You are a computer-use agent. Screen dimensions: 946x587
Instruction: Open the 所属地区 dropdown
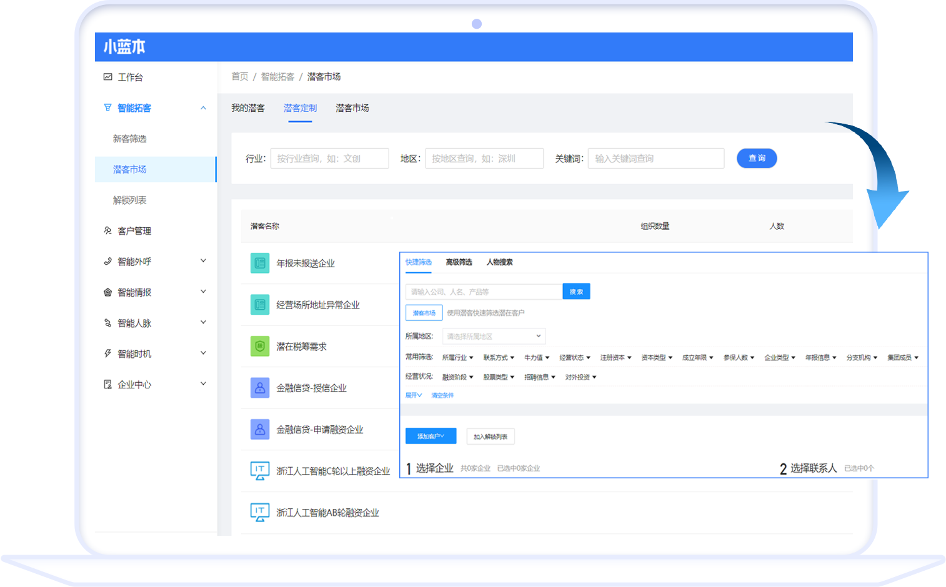pyautogui.click(x=493, y=336)
